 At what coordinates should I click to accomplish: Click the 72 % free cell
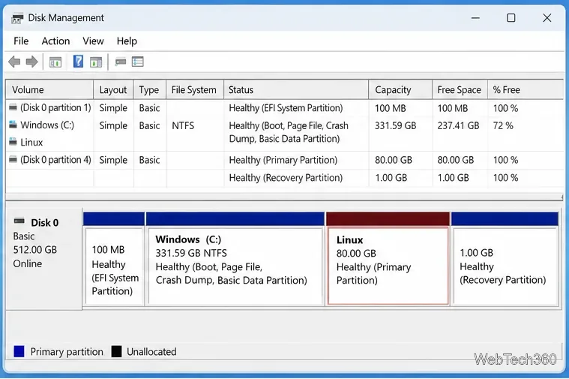tap(503, 126)
